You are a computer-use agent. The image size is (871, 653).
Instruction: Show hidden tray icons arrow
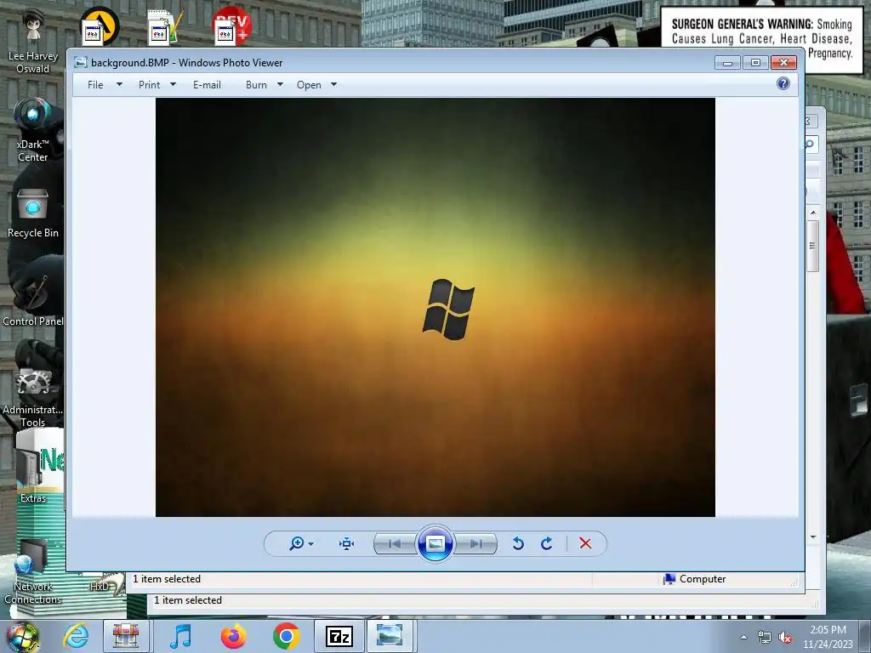(743, 637)
